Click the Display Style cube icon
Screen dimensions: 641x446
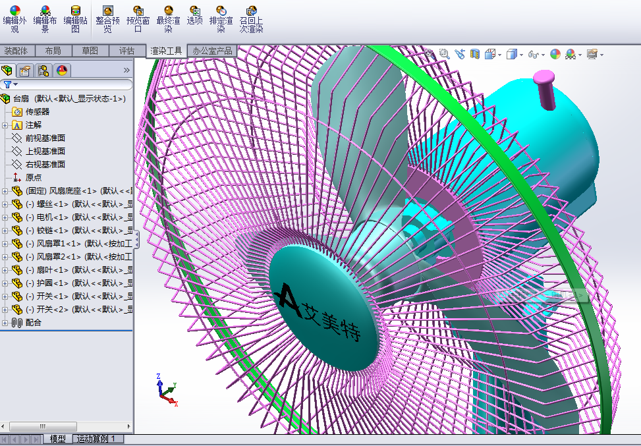point(511,54)
